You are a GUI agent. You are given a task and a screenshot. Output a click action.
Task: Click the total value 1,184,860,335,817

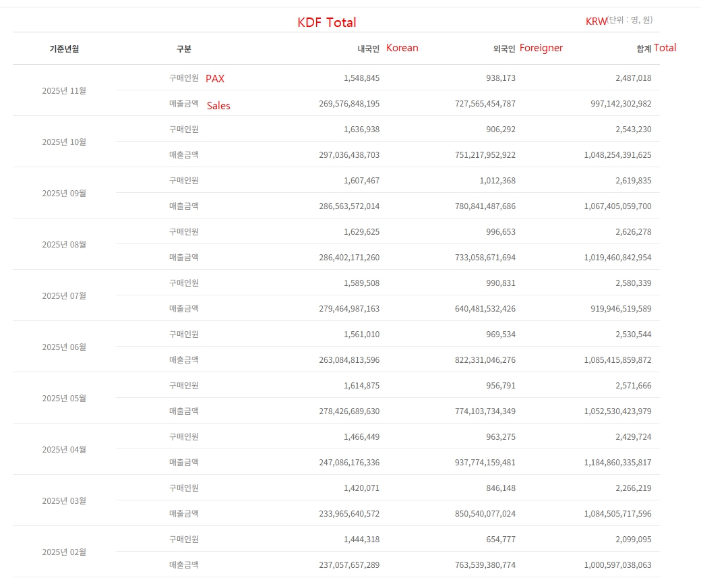click(x=617, y=463)
